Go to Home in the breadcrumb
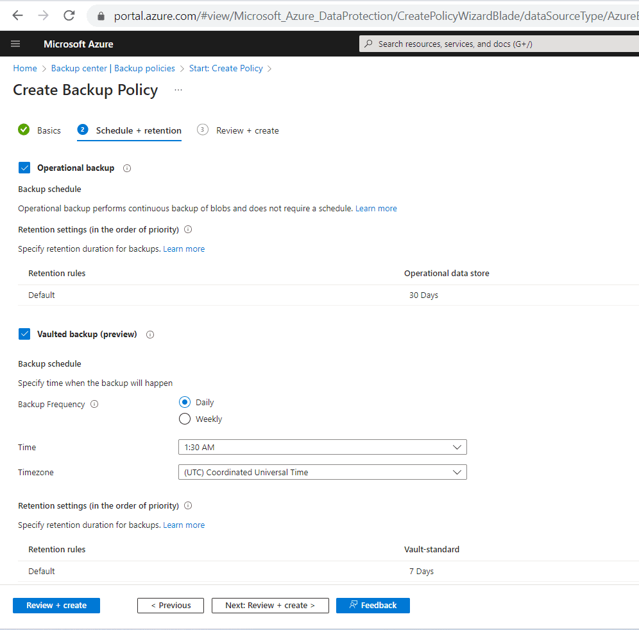Screen dimensions: 639x630 click(x=25, y=68)
